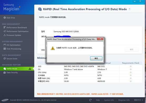
Task: Click the '46050.00' actual space value
Action: pos(101,81)
